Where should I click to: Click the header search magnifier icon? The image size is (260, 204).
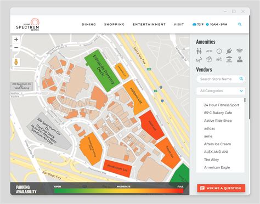[x=240, y=24]
